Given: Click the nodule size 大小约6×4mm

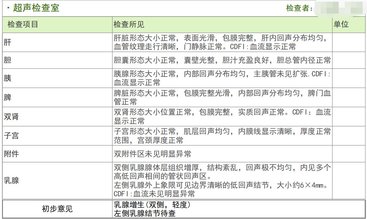Looking at the screenshot, I should click(x=300, y=185).
